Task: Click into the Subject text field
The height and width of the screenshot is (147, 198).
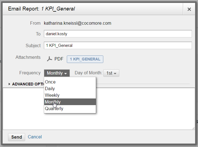Action: (118, 45)
